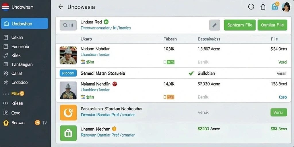Click the back arrow next to Undowasia
294x147 pixels.
pos(61,7)
